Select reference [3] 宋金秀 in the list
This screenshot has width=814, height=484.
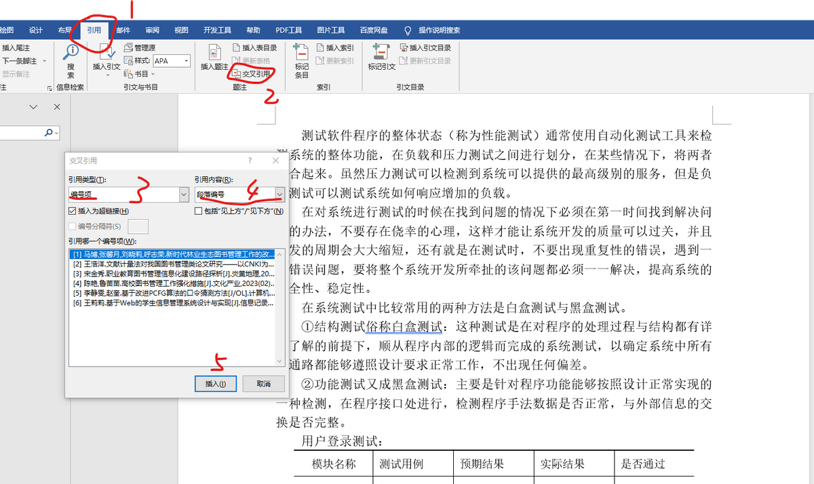(x=173, y=274)
